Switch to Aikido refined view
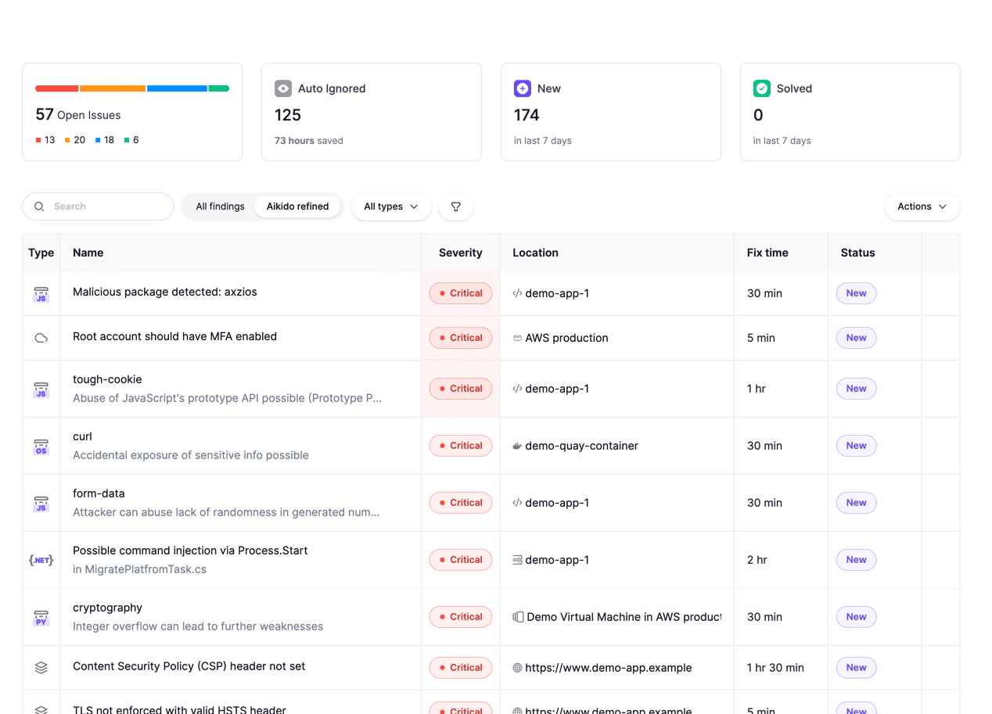Image resolution: width=992 pixels, height=714 pixels. (x=297, y=206)
